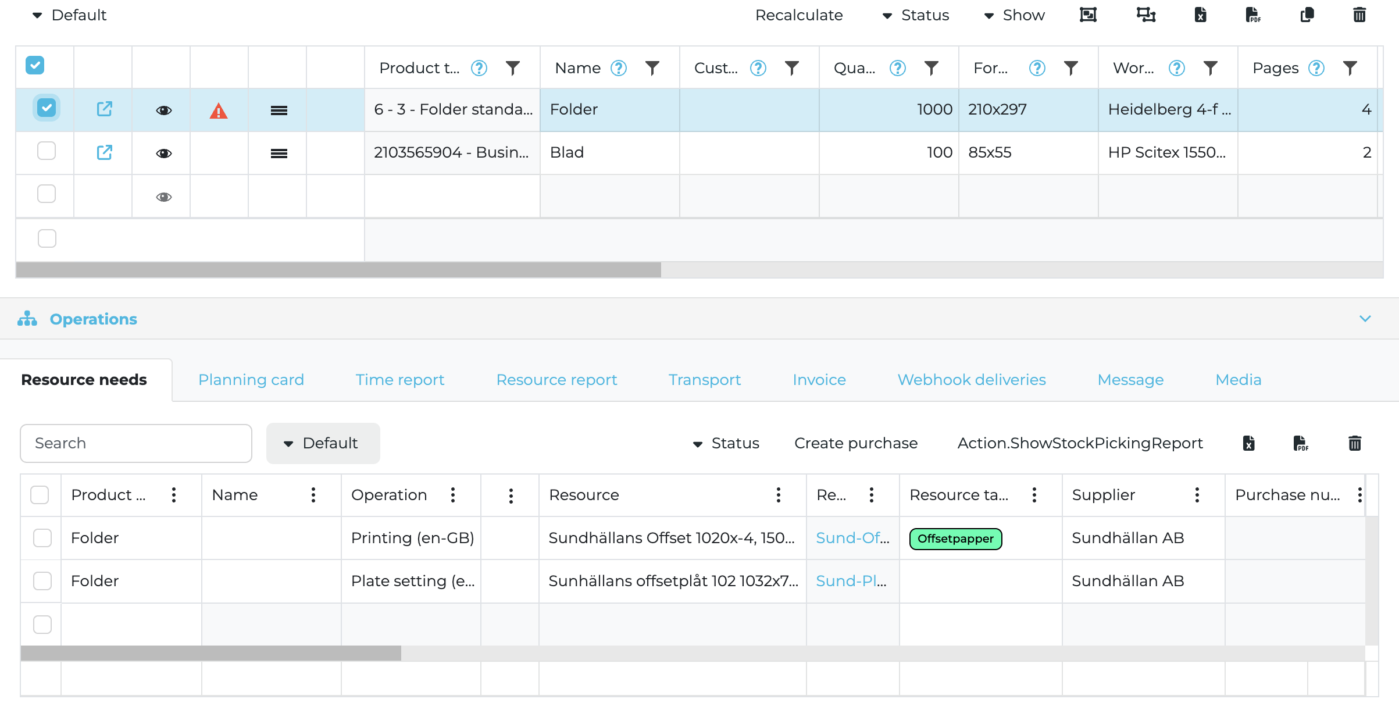Image resolution: width=1399 pixels, height=713 pixels.
Task: Open the Webhook deliveries tab
Action: 971,380
